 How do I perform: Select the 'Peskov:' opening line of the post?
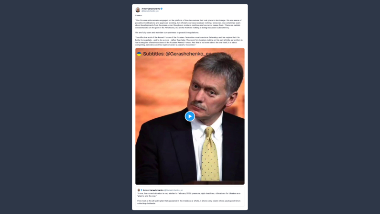coord(139,15)
